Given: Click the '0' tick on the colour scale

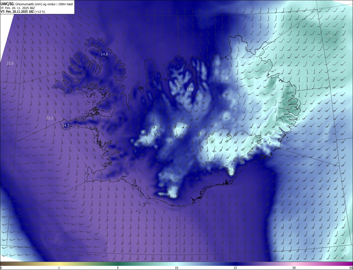Looking at the screenshot, I should click(1, 268).
